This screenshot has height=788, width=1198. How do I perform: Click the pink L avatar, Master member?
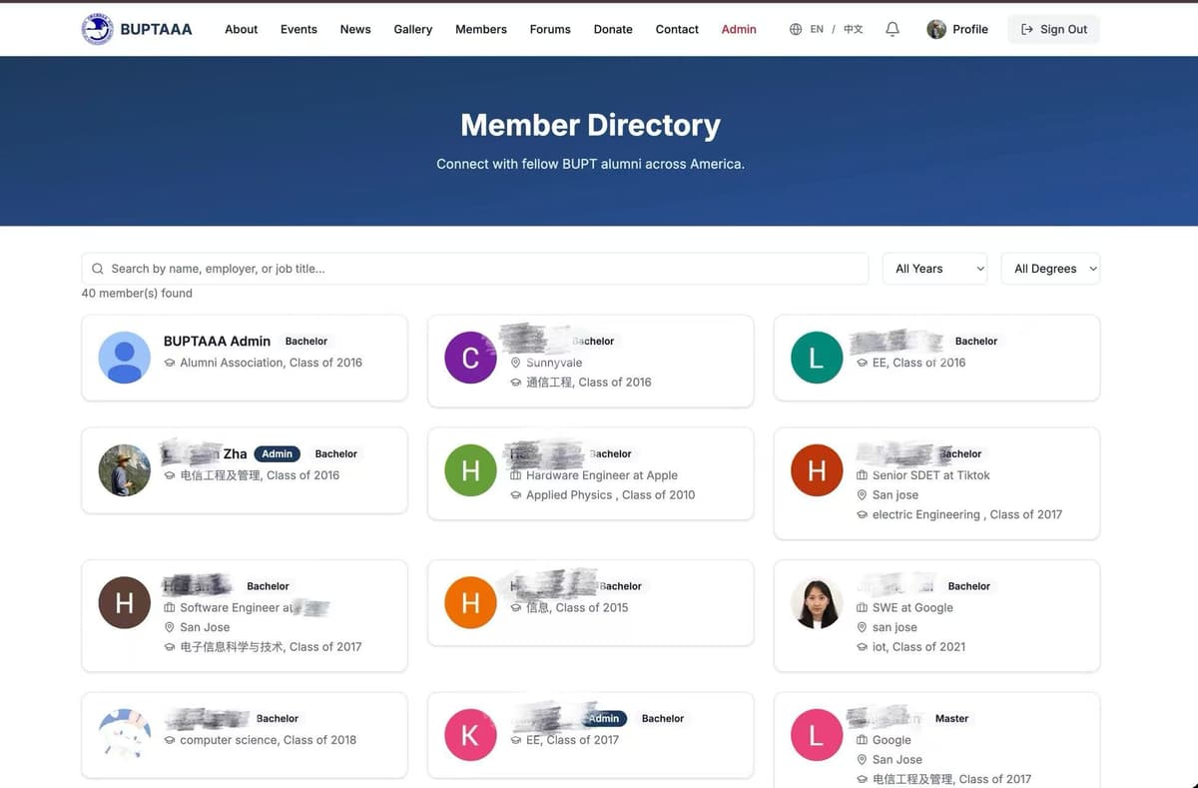click(x=817, y=735)
